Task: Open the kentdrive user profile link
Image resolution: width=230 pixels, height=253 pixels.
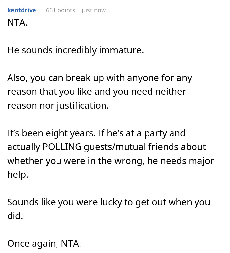Action: pos(22,10)
